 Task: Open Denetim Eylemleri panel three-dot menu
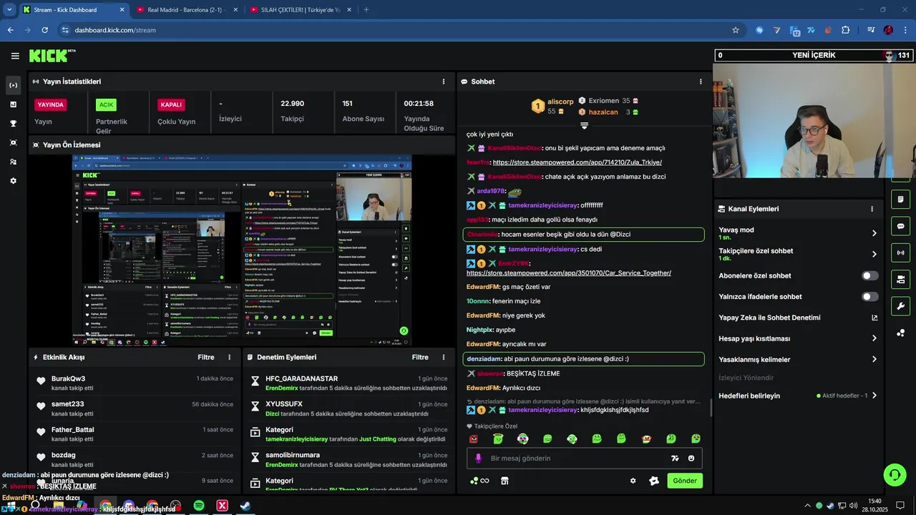[x=444, y=357]
